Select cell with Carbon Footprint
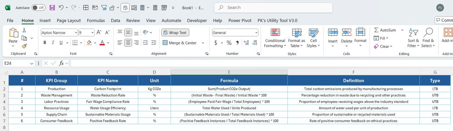Screen dimensions: 453x131 click(108, 89)
